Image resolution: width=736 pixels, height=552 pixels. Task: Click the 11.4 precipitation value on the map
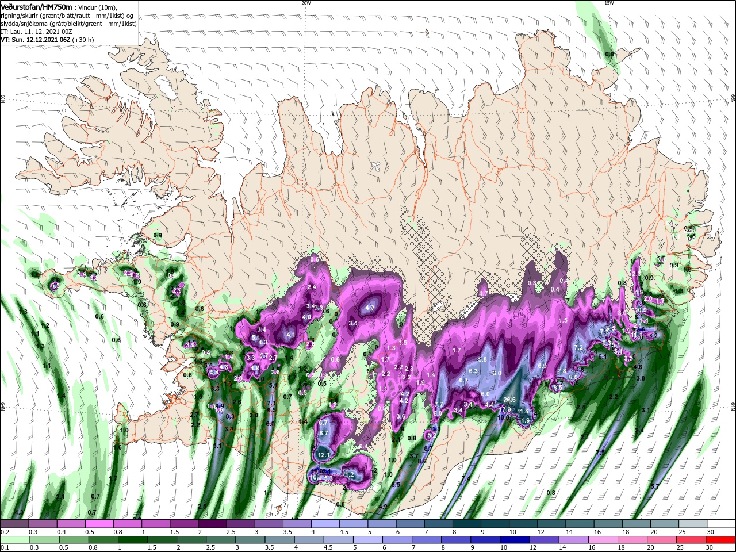pyautogui.click(x=523, y=411)
